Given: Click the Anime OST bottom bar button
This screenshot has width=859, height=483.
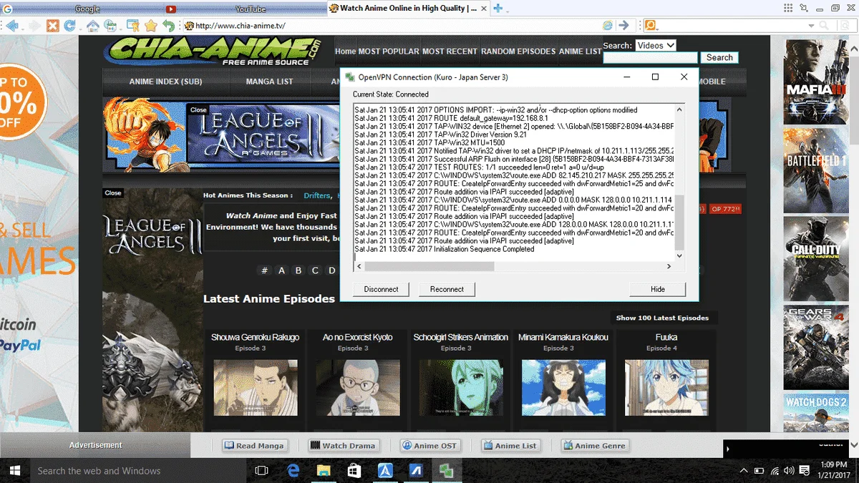Looking at the screenshot, I should 429,445.
